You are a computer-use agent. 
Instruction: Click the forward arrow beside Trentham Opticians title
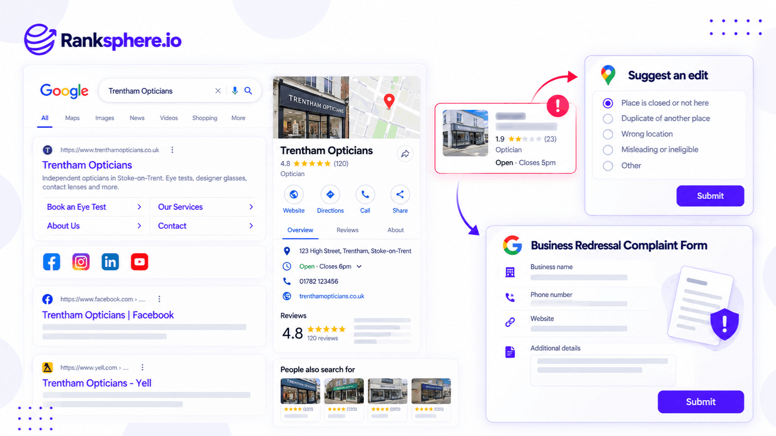click(405, 154)
